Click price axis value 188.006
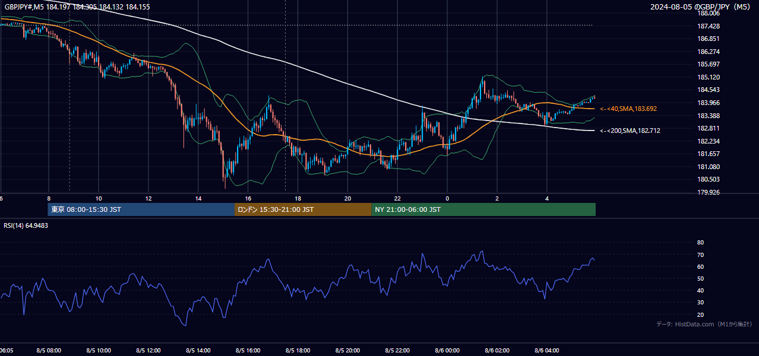The height and width of the screenshot is (356, 759). click(x=708, y=13)
